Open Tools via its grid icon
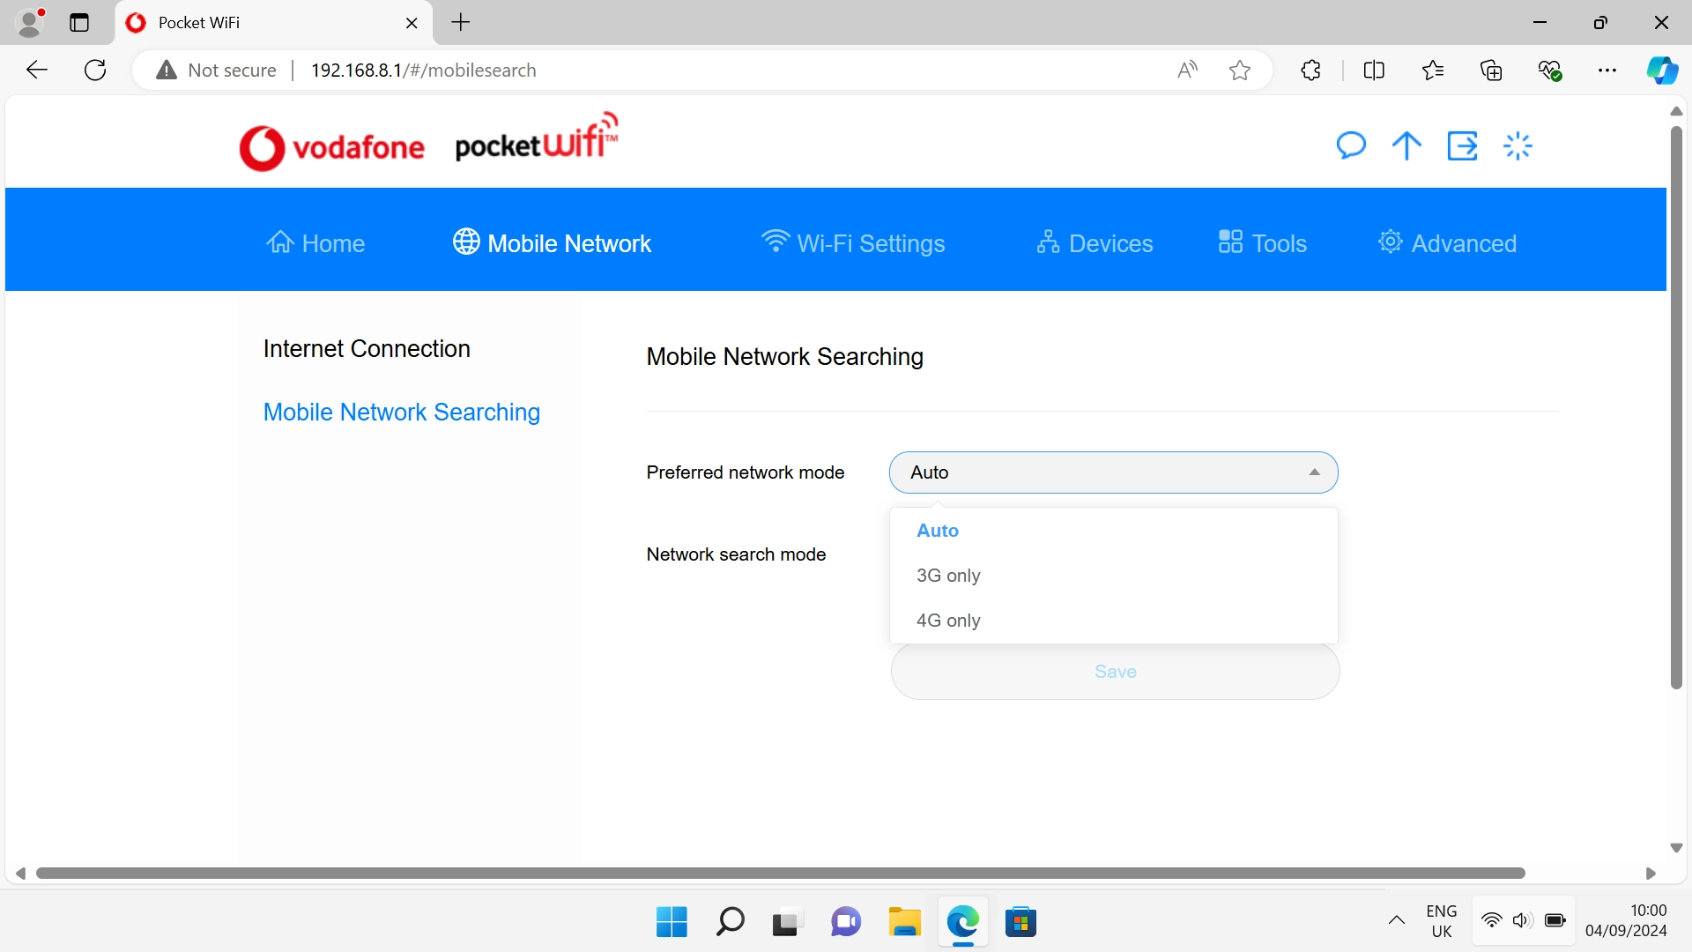This screenshot has width=1692, height=952. pyautogui.click(x=1231, y=241)
